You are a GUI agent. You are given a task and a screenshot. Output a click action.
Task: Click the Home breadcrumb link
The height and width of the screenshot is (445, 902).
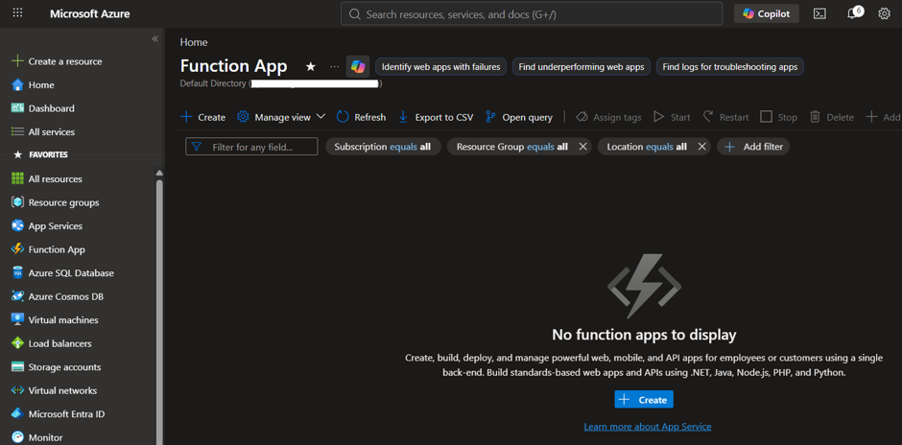click(x=194, y=42)
